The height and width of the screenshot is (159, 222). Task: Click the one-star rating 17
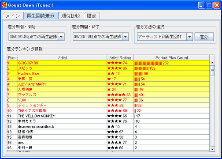(x=112, y=79)
